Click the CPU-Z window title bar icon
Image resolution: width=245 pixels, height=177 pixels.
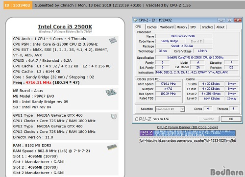click(x=136, y=20)
